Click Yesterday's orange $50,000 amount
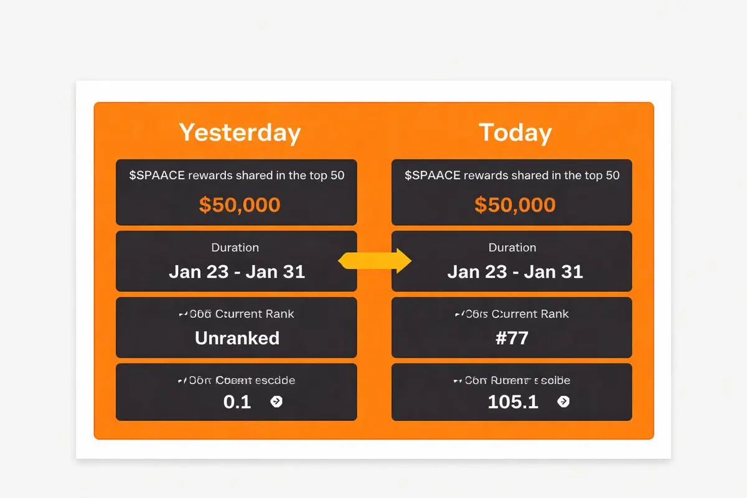 point(240,205)
